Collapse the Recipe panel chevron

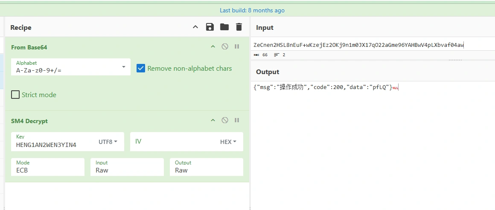(x=195, y=27)
